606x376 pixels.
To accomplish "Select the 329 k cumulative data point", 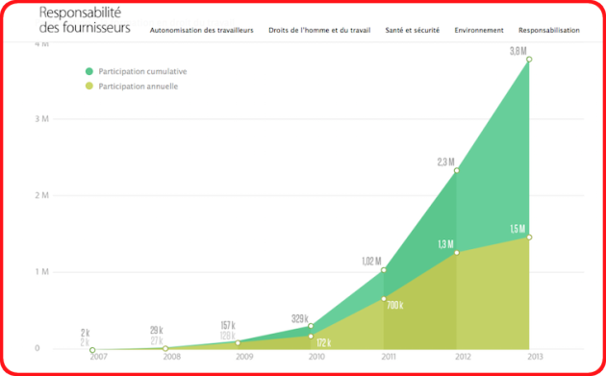I will click(x=311, y=326).
